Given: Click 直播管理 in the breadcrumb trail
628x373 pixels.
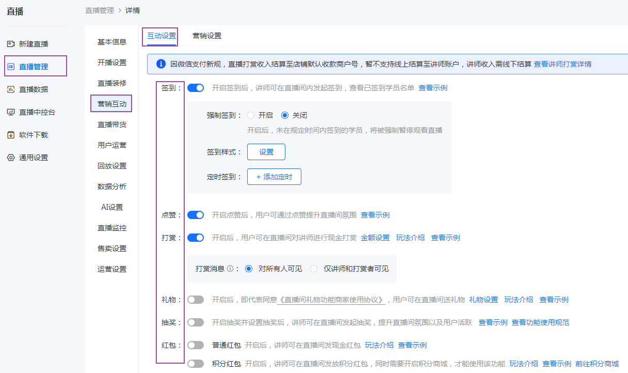Looking at the screenshot, I should [x=99, y=10].
